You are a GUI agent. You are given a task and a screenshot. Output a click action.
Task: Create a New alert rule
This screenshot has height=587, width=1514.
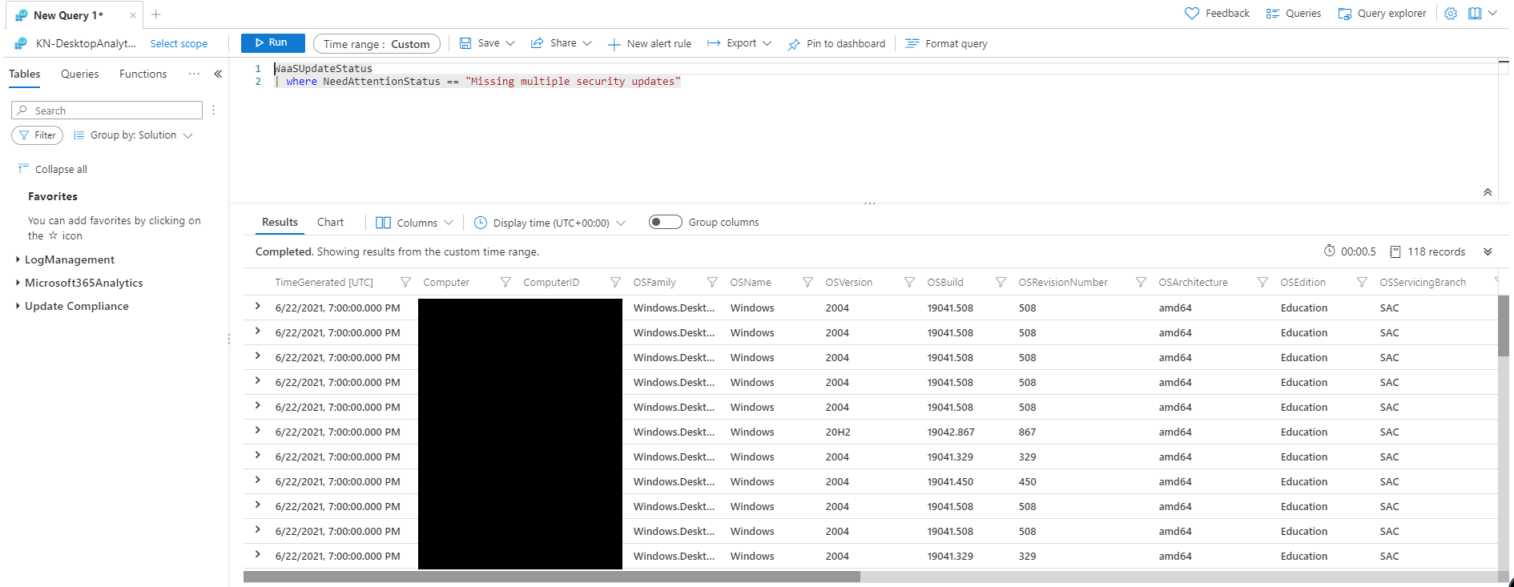650,44
